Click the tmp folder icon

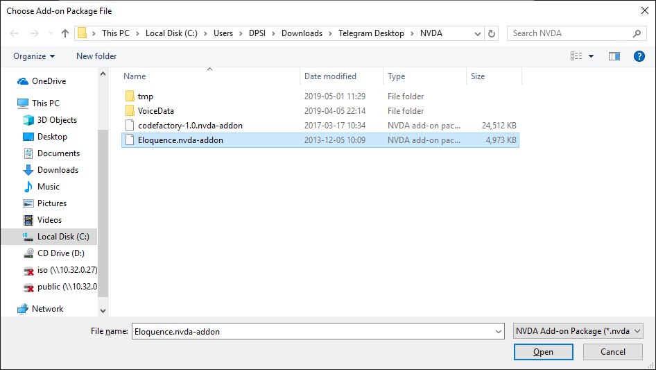tap(130, 96)
